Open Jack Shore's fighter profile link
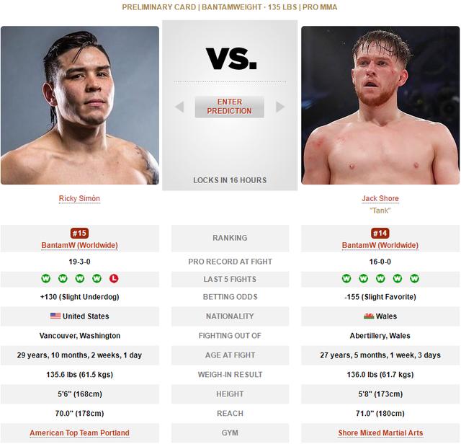This screenshot has width=461, height=444. tap(380, 199)
